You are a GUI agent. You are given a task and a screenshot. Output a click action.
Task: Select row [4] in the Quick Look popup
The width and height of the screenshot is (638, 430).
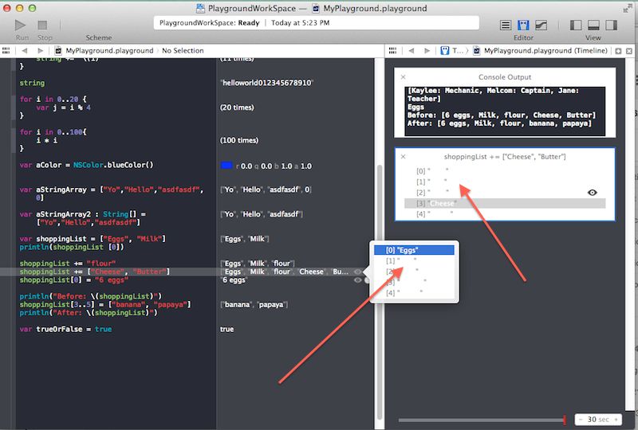(414, 292)
